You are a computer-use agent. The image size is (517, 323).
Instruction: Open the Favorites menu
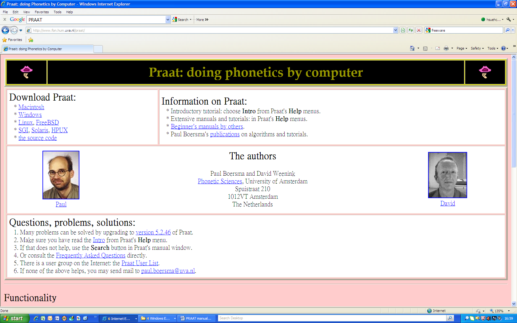pos(42,12)
